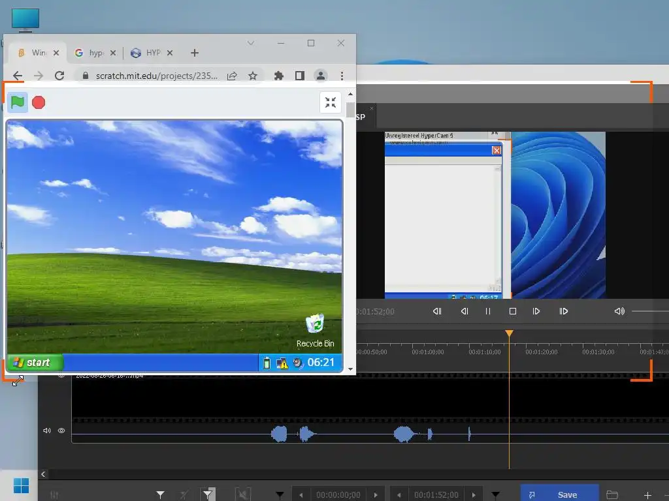Click the red stop sign in Scratch
Image resolution: width=669 pixels, height=501 pixels.
[39, 102]
